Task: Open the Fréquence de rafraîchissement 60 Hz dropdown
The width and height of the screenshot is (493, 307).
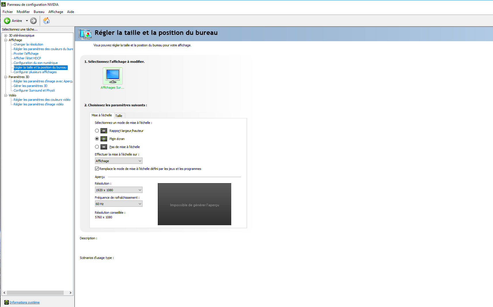Action: point(119,204)
